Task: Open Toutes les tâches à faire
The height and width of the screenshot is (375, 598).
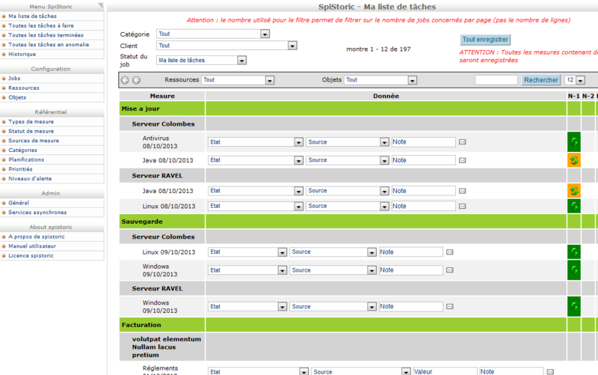Action: (x=41, y=25)
